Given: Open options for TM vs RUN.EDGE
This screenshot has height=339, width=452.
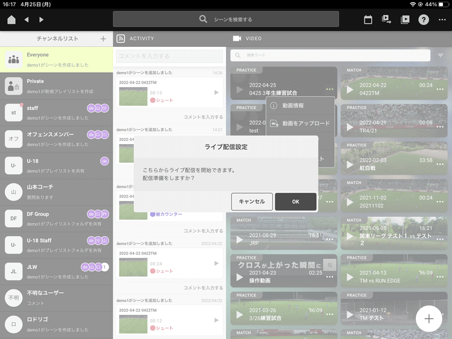Looking at the screenshot, I should (440, 276).
